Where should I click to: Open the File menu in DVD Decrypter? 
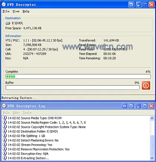(6, 11)
